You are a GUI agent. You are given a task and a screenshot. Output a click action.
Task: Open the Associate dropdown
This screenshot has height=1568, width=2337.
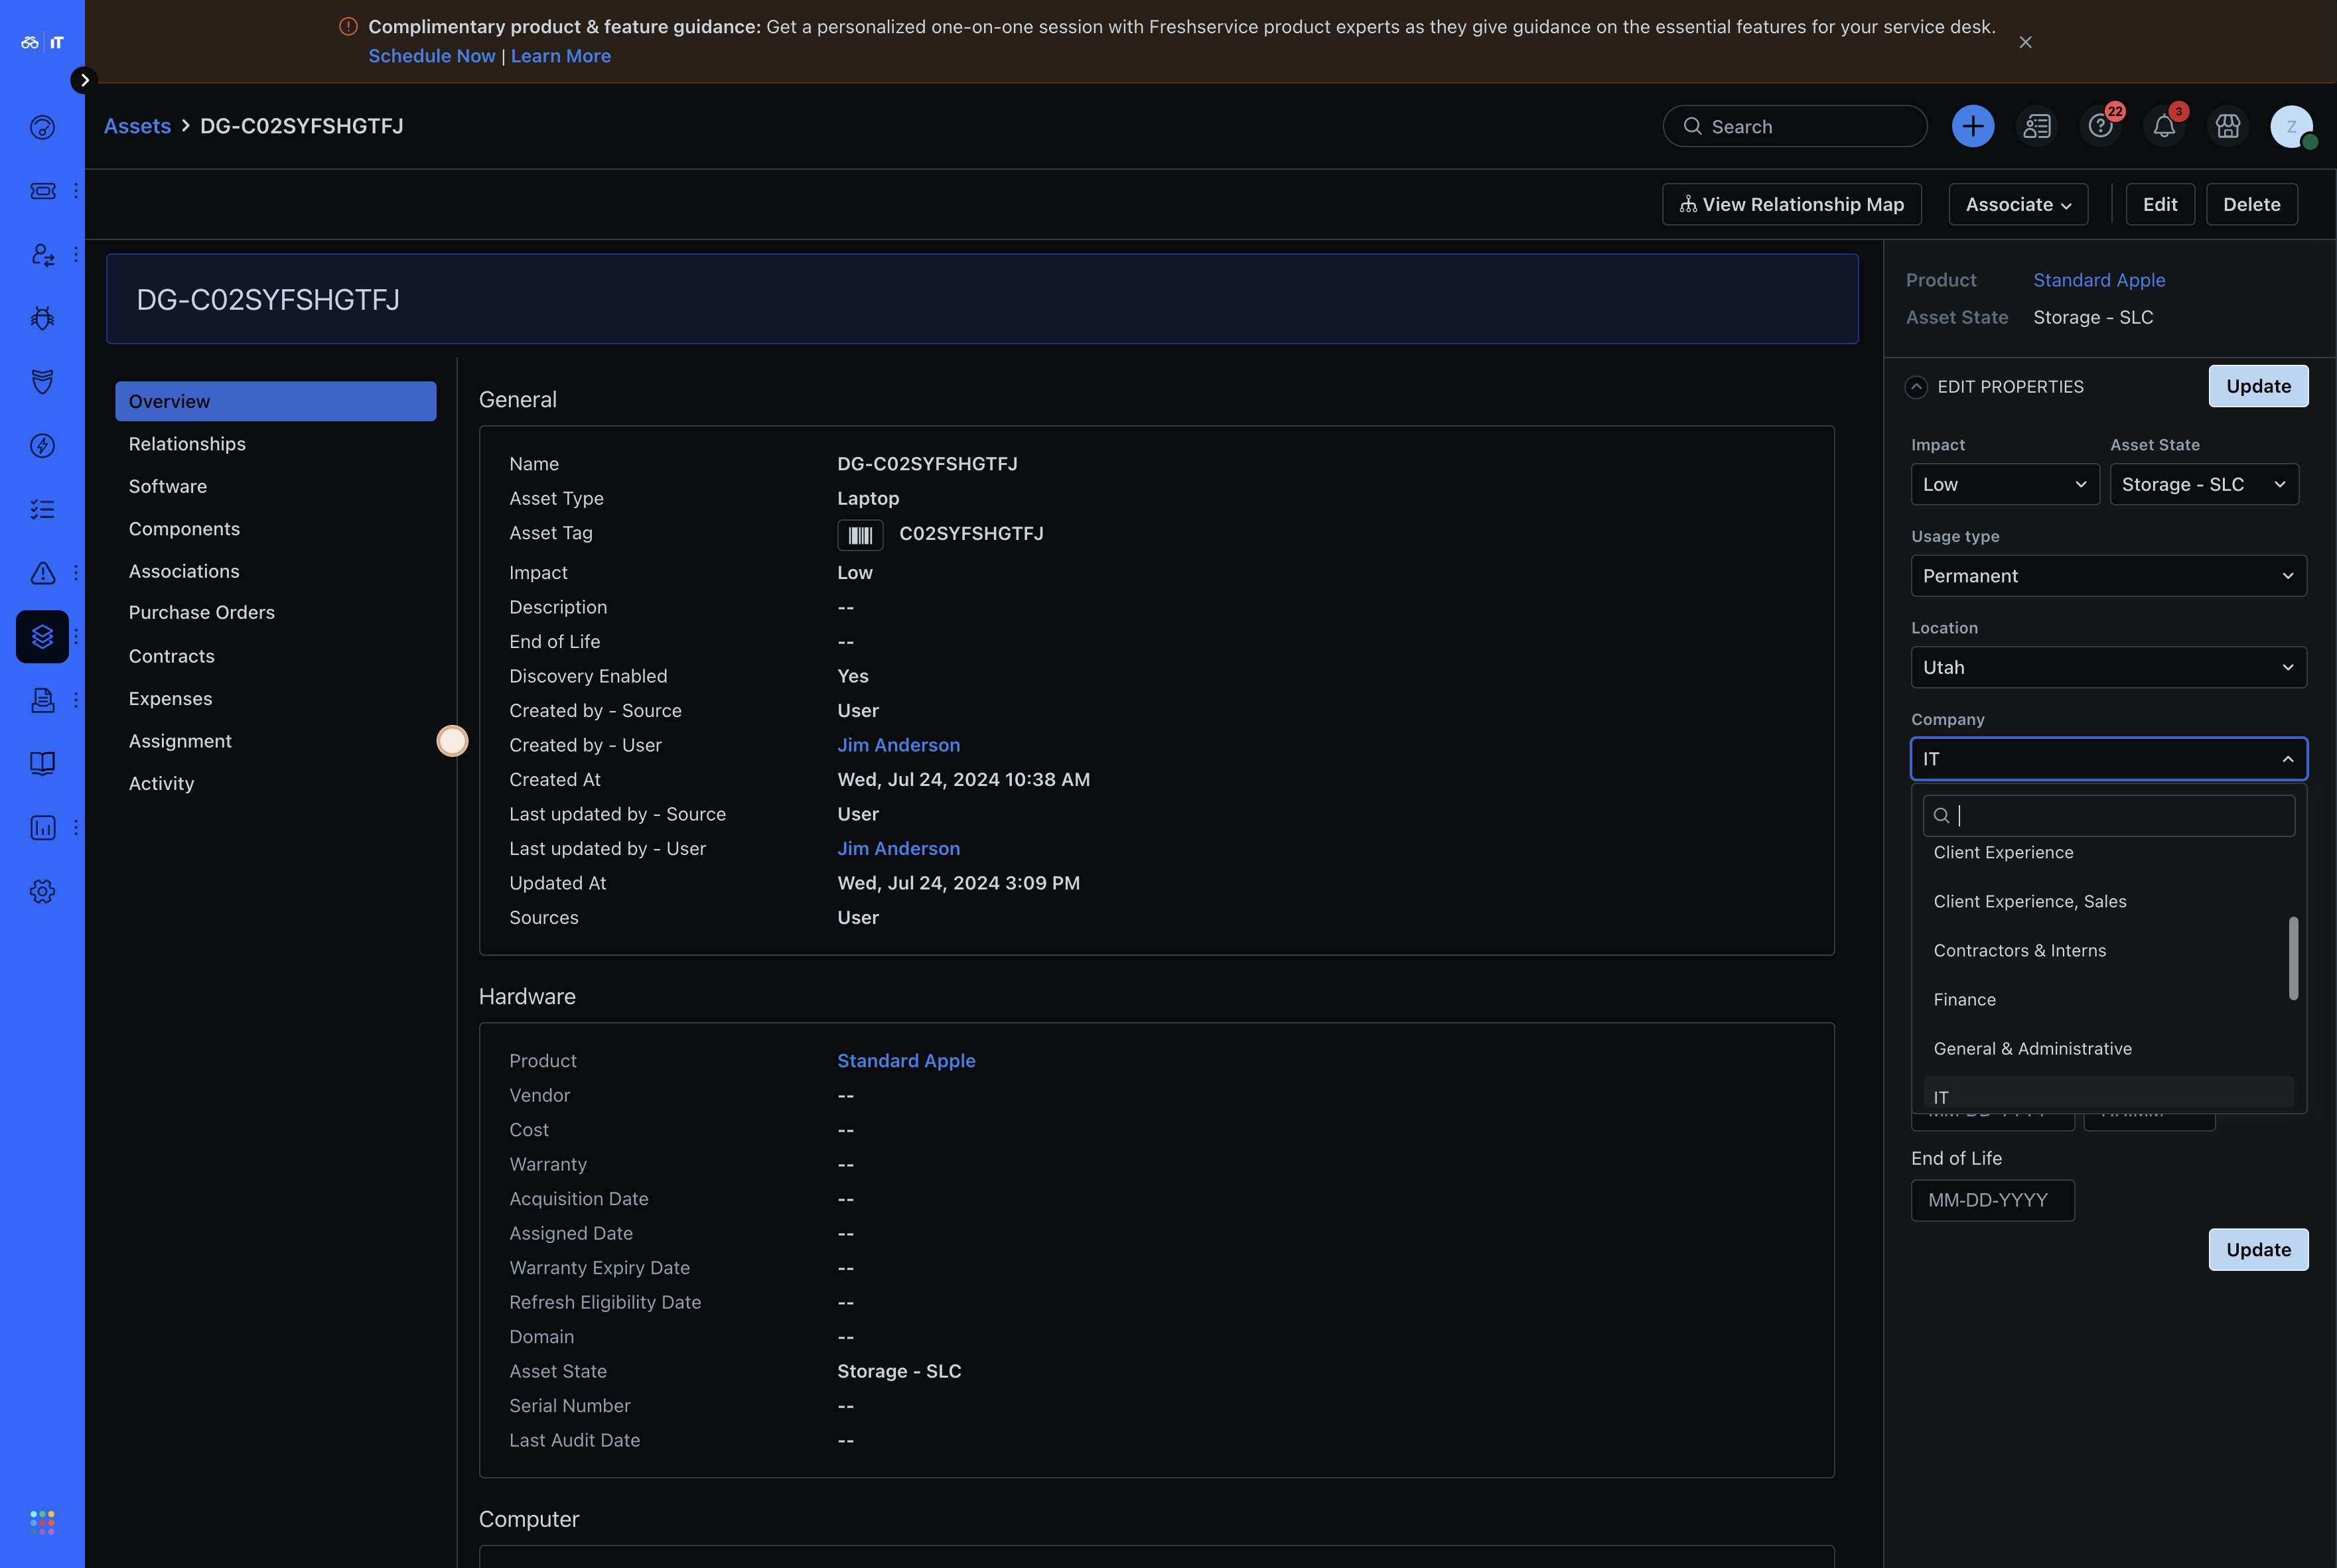tap(2018, 204)
